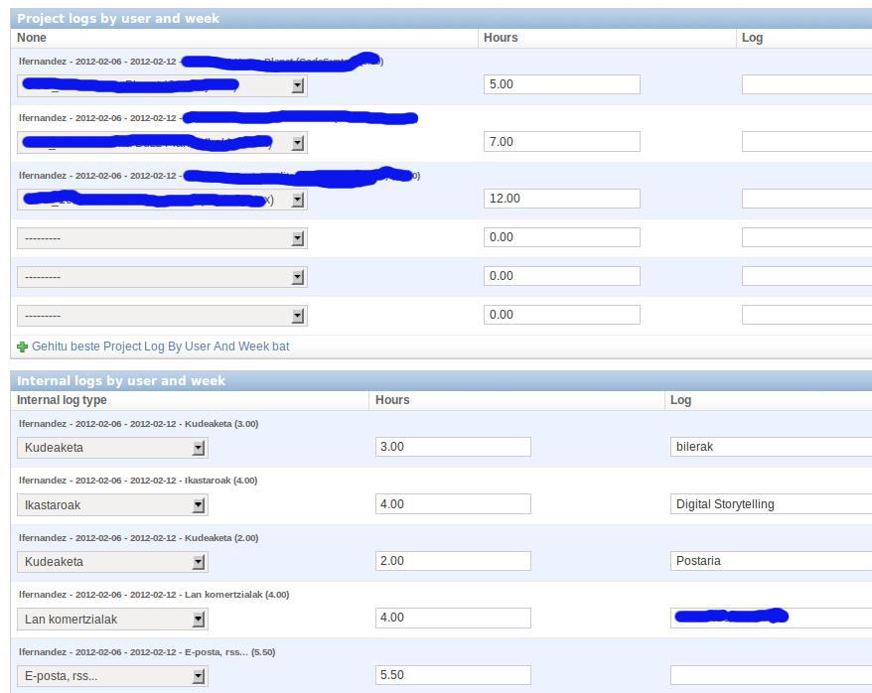Click the green plus add-row icon
Viewport: 872px width, 693px height.
tap(23, 347)
